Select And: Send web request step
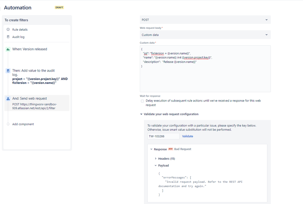Screen dimensions: 303x204 coord(37,103)
